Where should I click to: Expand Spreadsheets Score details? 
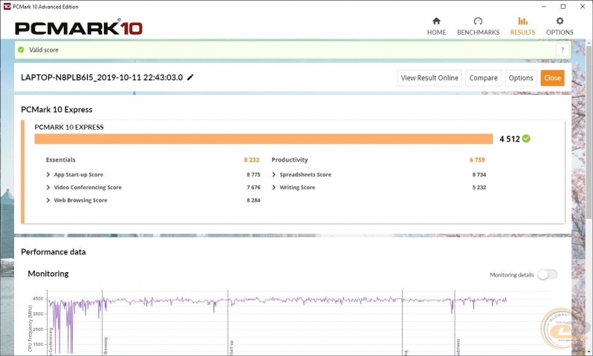coord(273,174)
